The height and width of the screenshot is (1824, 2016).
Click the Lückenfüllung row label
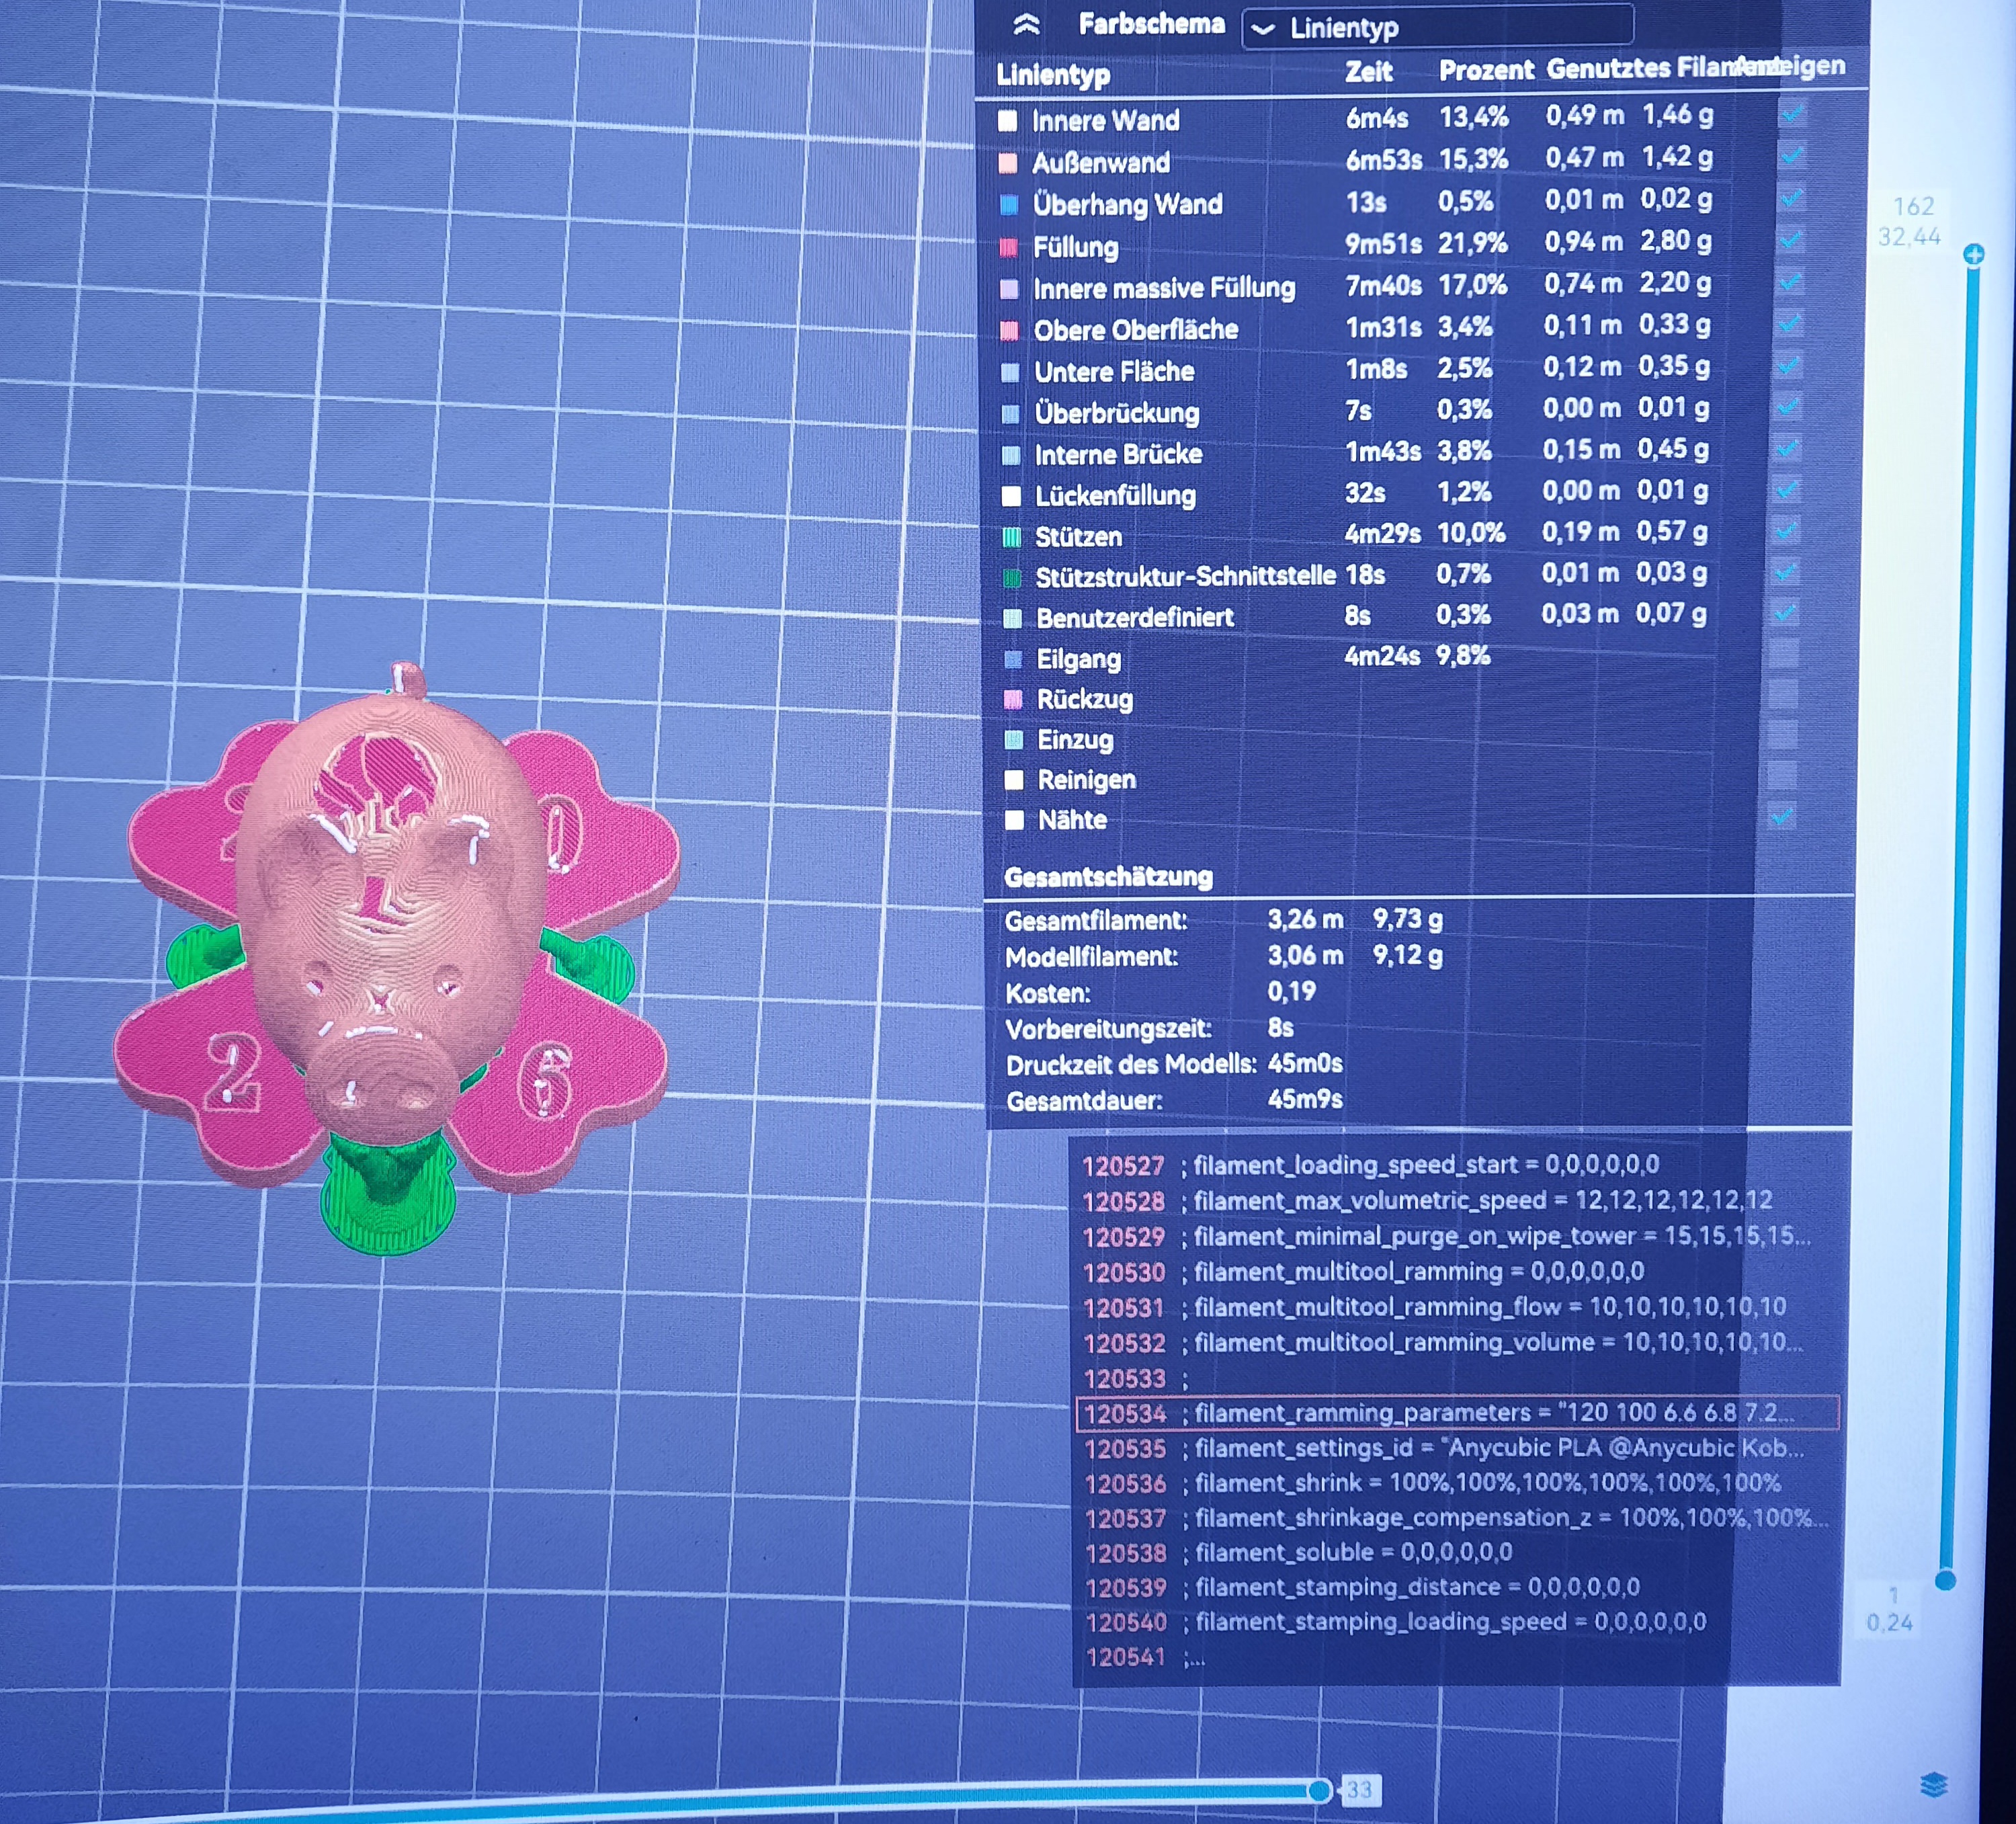point(1115,495)
